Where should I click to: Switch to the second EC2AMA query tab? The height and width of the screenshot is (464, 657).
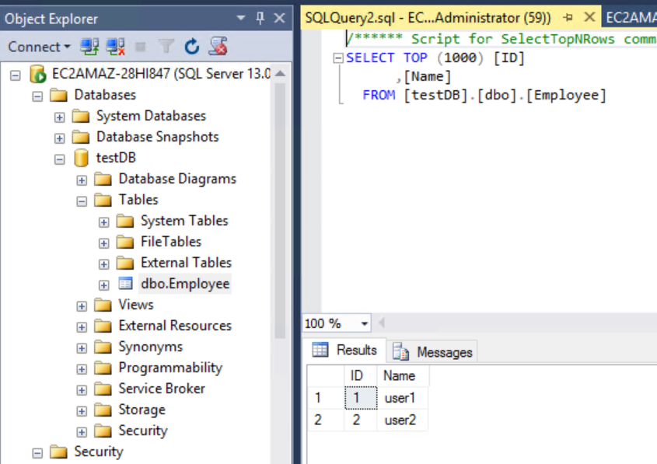point(630,18)
